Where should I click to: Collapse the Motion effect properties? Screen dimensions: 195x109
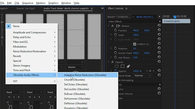tap(108, 26)
